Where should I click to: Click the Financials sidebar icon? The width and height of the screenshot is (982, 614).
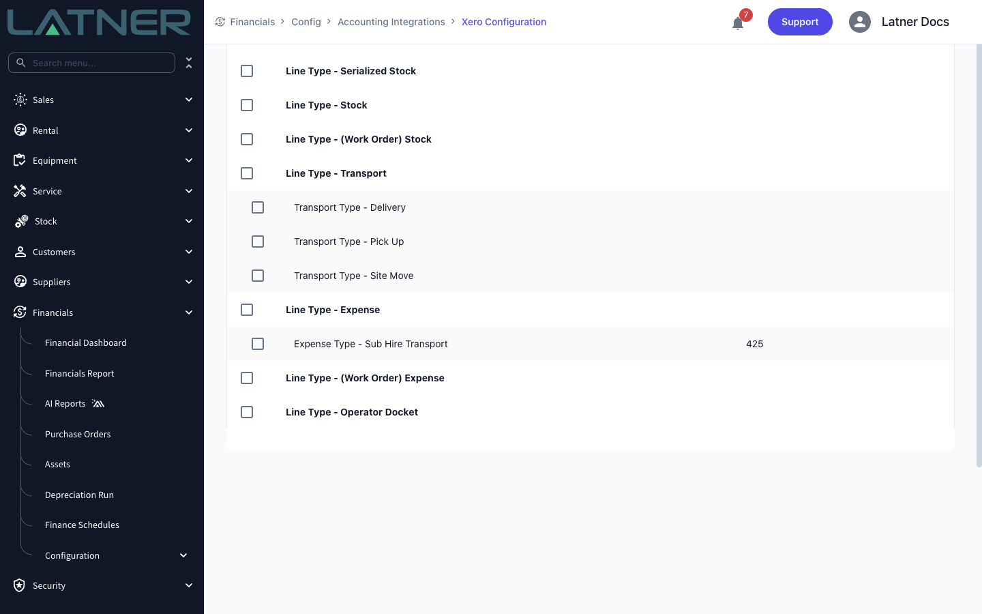20,312
